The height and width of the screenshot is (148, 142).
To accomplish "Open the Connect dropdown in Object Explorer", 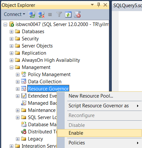I will tap(14, 14).
